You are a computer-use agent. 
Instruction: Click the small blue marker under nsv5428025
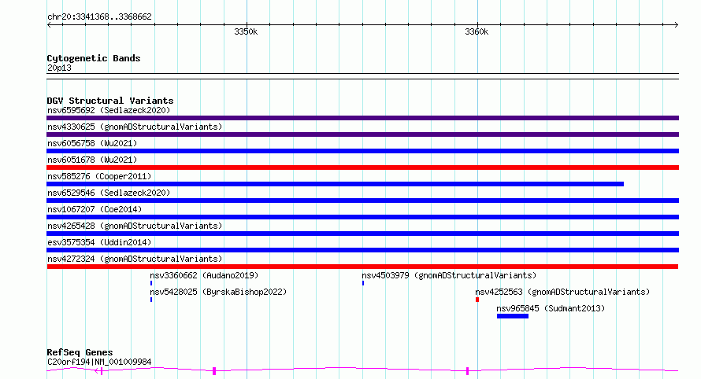tap(151, 300)
